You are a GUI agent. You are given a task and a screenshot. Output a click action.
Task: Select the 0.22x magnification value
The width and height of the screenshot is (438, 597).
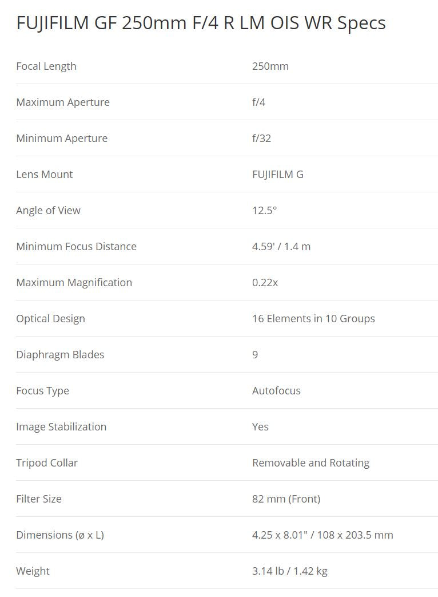point(265,283)
